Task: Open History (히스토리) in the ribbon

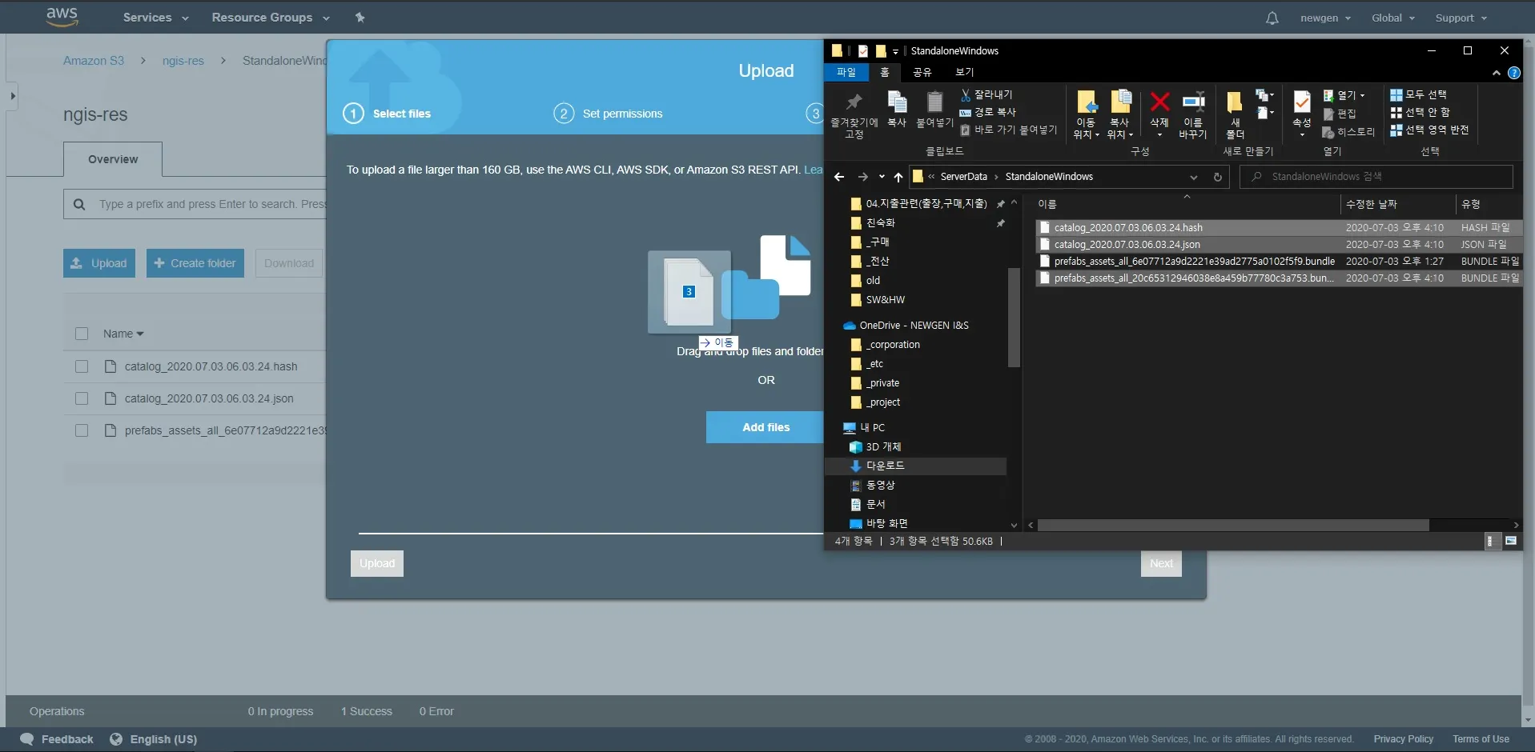Action: pyautogui.click(x=1348, y=132)
